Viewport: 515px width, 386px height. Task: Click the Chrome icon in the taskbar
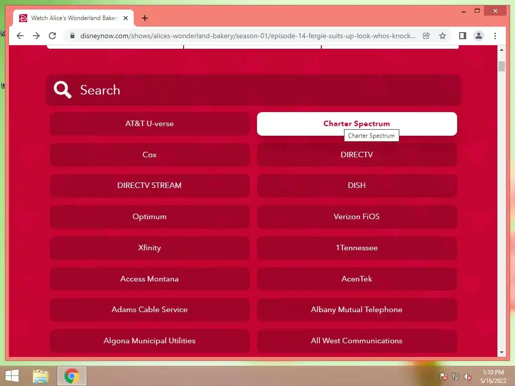(71, 376)
